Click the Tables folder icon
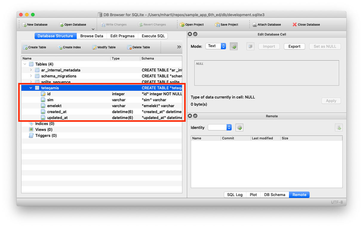 pos(31,64)
